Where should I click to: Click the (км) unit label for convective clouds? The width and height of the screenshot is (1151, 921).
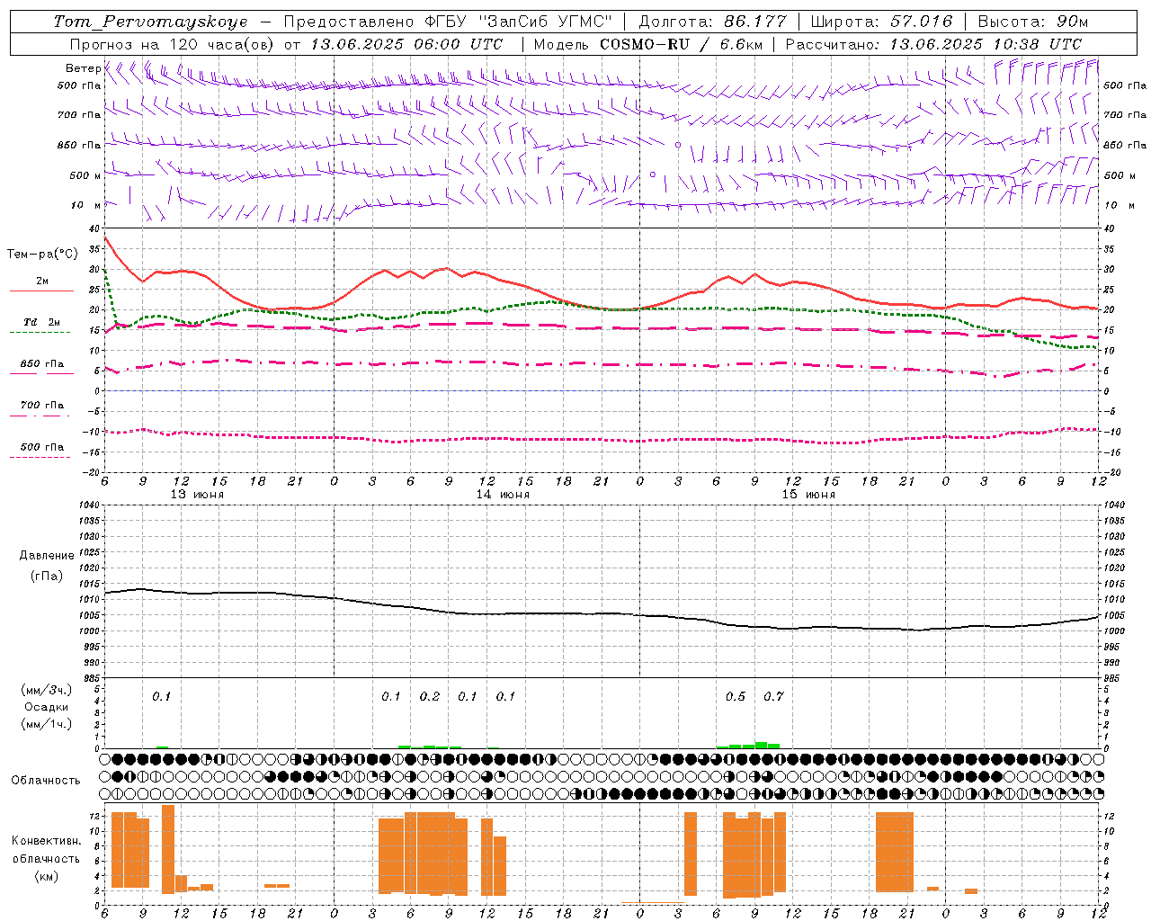46,876
